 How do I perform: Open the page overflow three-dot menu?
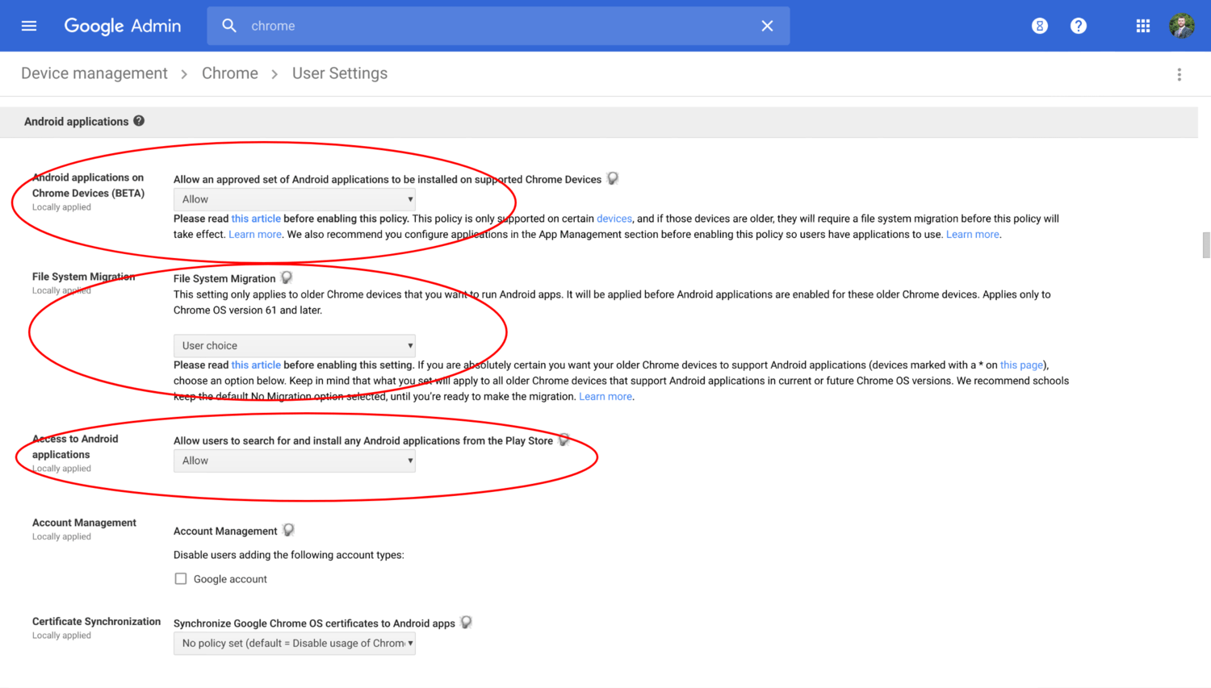click(1180, 73)
